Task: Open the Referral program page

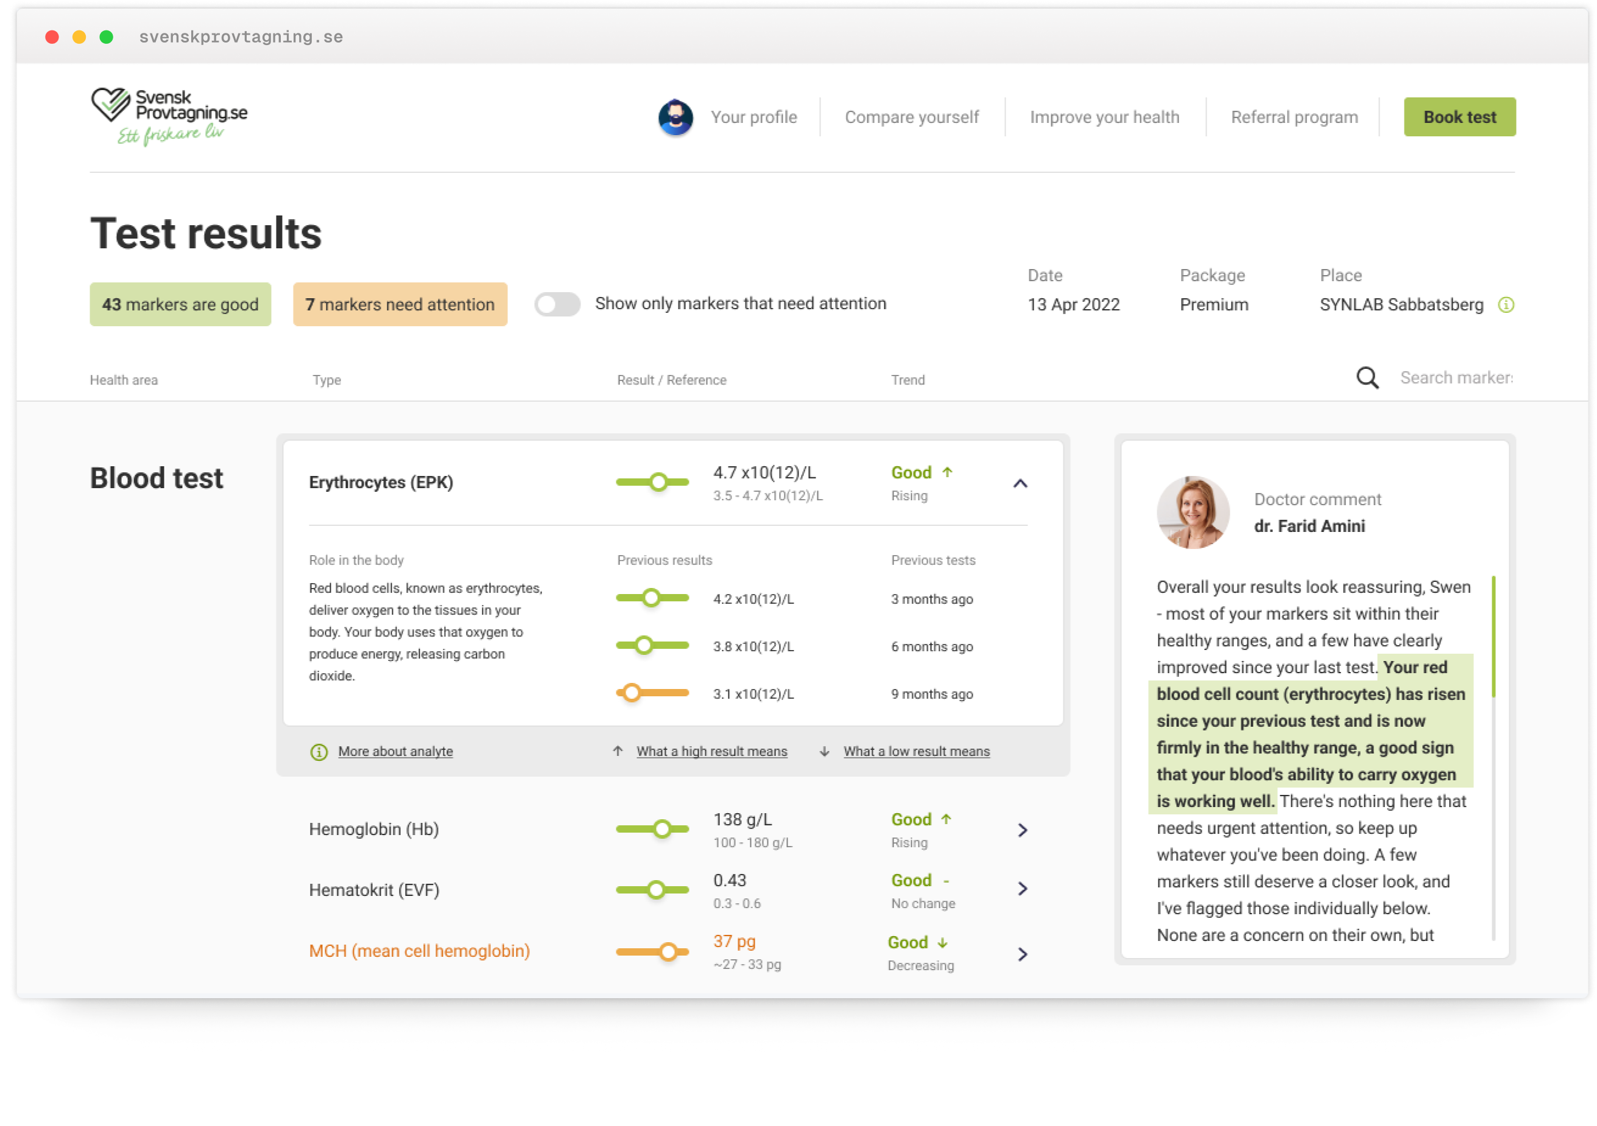Action: (x=1294, y=117)
